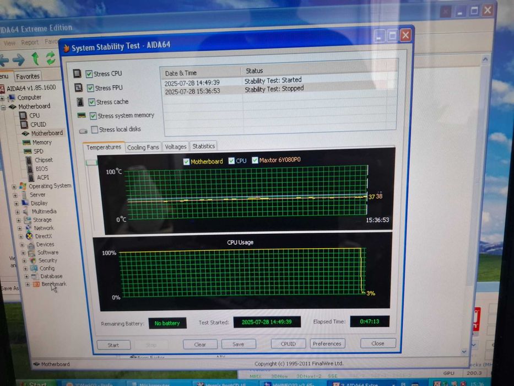The width and height of the screenshot is (514, 386).
Task: Click the Memory tree item icon
Action: [x=26, y=142]
